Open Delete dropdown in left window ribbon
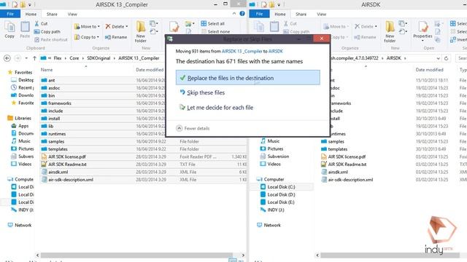 117,26
